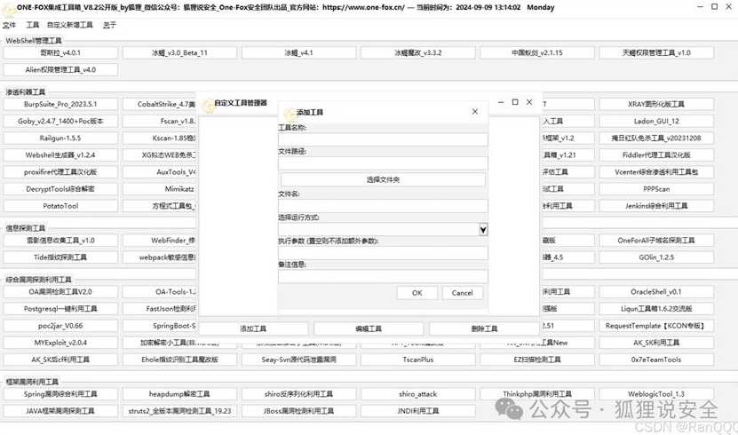This screenshot has width=738, height=435.
Task: Focus the 执行参数 input field
Action: pyautogui.click(x=383, y=253)
